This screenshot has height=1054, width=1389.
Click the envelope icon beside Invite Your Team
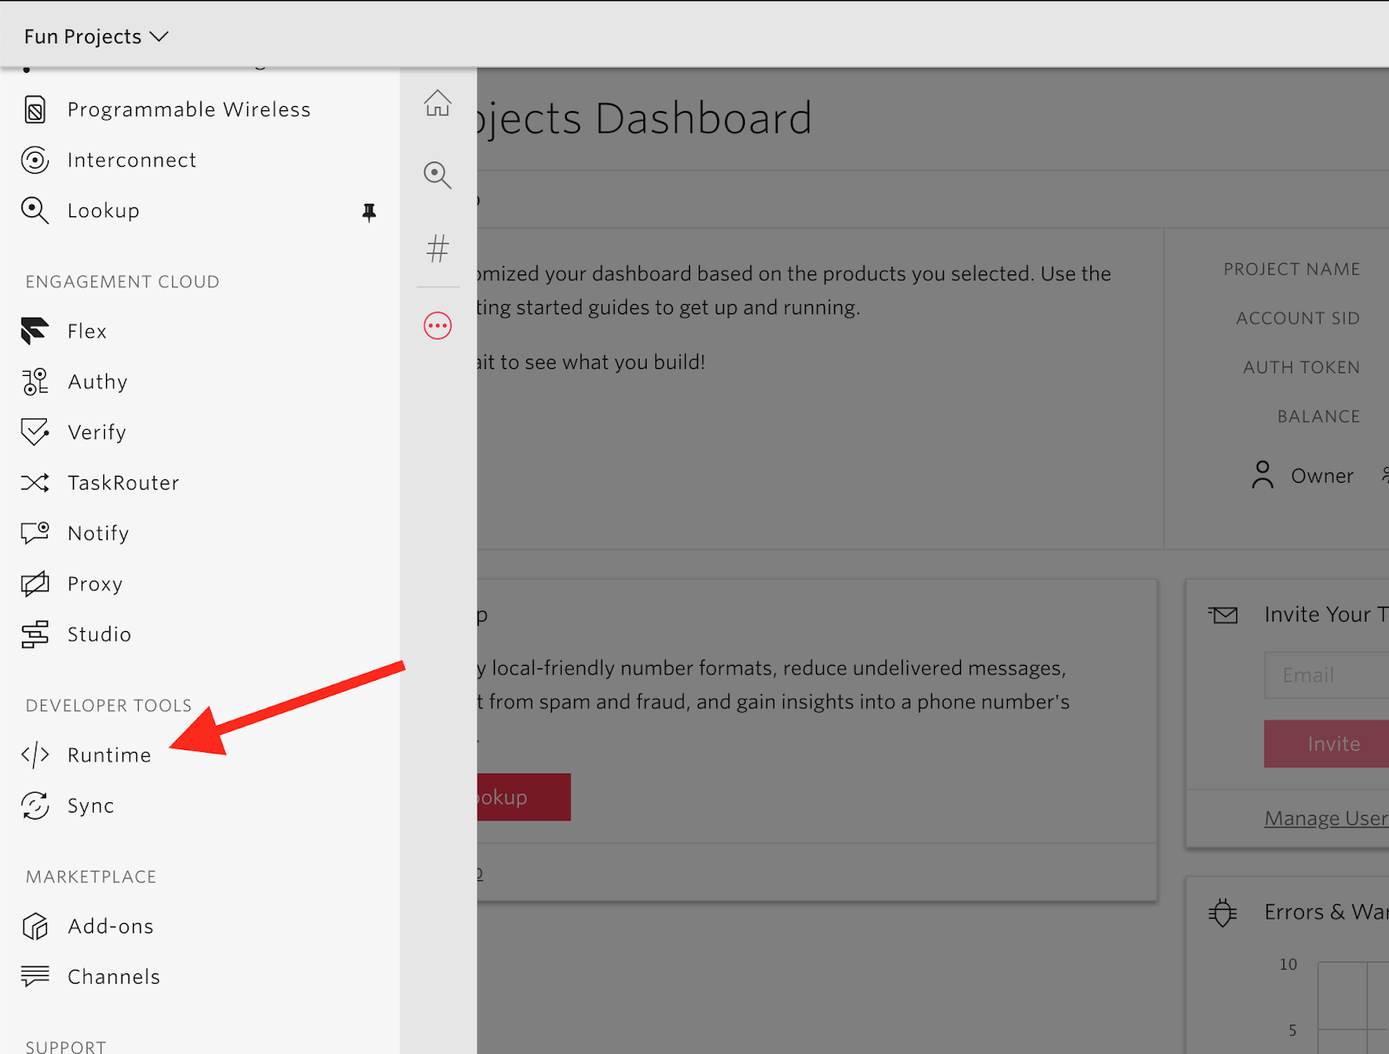(1223, 615)
